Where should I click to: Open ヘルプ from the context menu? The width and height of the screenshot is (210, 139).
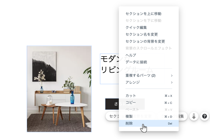[x=149, y=55]
